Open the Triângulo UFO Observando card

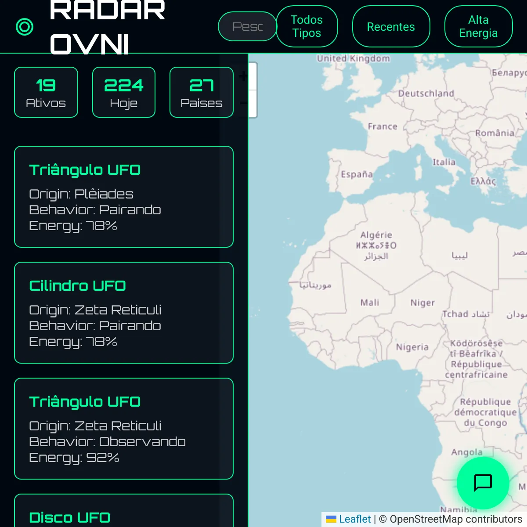tap(124, 429)
